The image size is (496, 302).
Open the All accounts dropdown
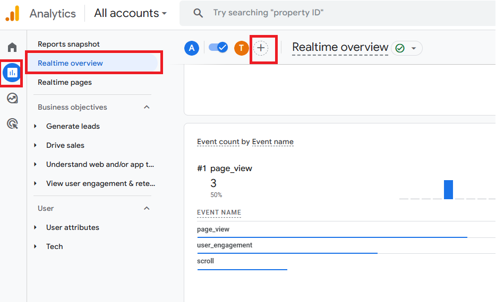tap(130, 13)
